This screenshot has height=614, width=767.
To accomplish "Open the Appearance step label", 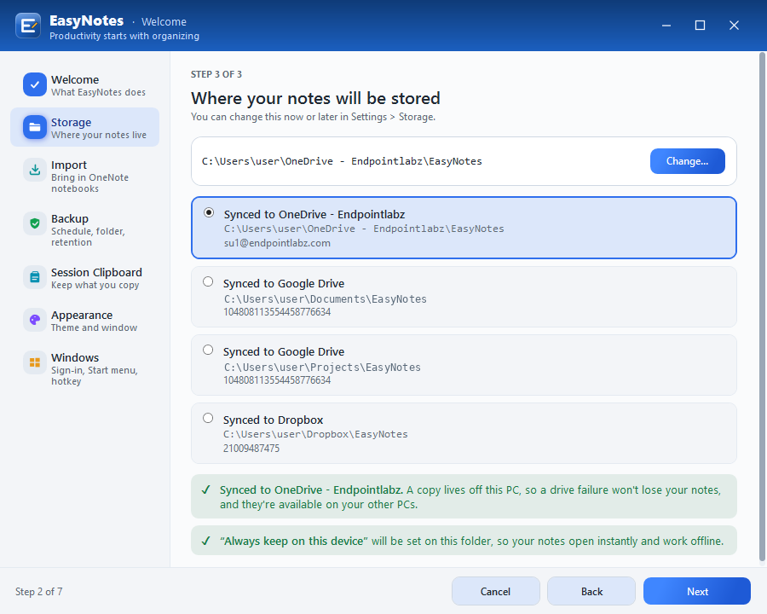I will click(x=82, y=315).
